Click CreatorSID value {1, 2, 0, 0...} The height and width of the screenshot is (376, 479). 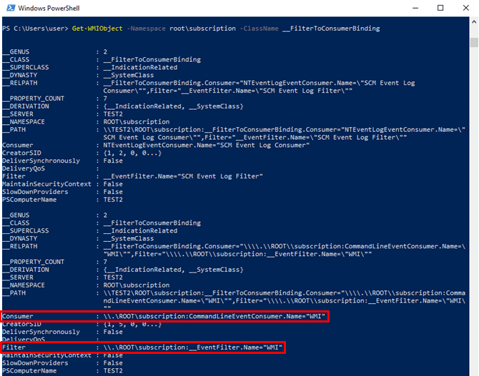(132, 153)
